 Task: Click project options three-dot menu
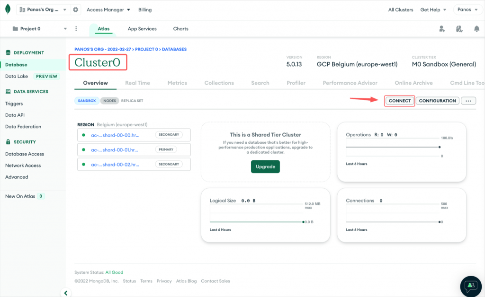click(x=76, y=29)
